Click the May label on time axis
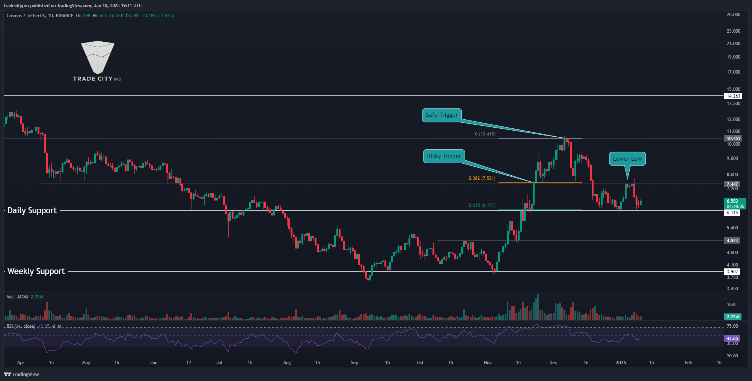Viewport: 752px width, 381px height. [86, 363]
